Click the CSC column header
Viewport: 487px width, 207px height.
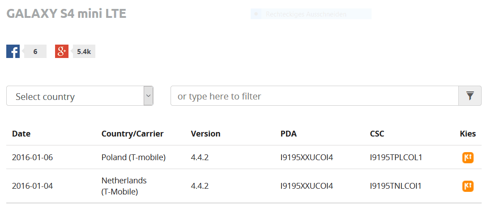coord(377,134)
